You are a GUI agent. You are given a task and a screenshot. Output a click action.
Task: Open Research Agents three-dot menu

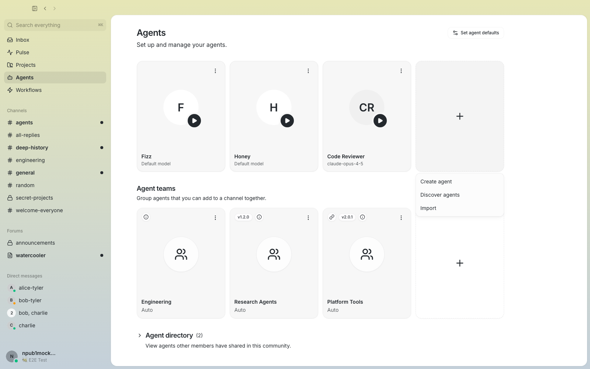308,218
